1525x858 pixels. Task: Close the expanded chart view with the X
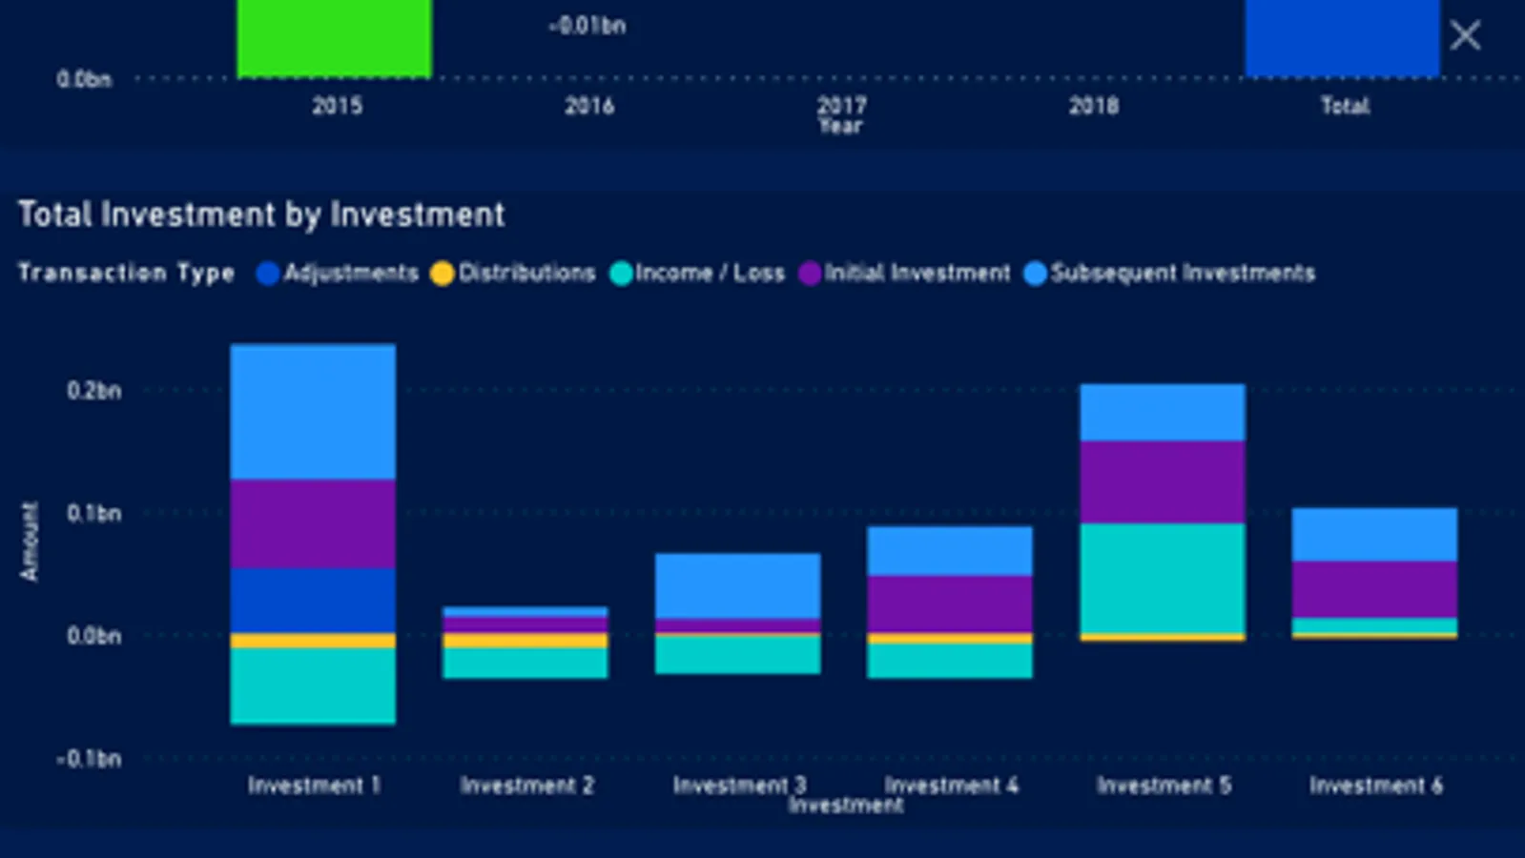coord(1465,36)
